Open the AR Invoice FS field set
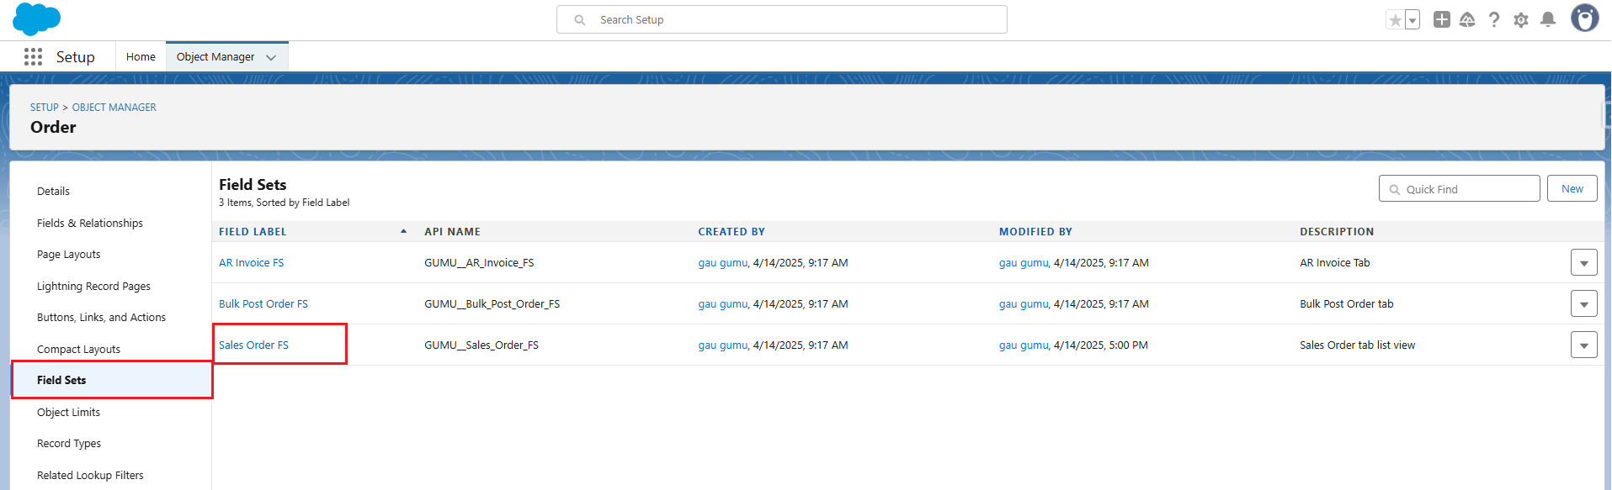 [x=251, y=263]
